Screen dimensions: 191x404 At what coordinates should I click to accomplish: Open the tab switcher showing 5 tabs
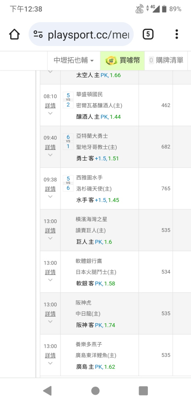(148, 34)
